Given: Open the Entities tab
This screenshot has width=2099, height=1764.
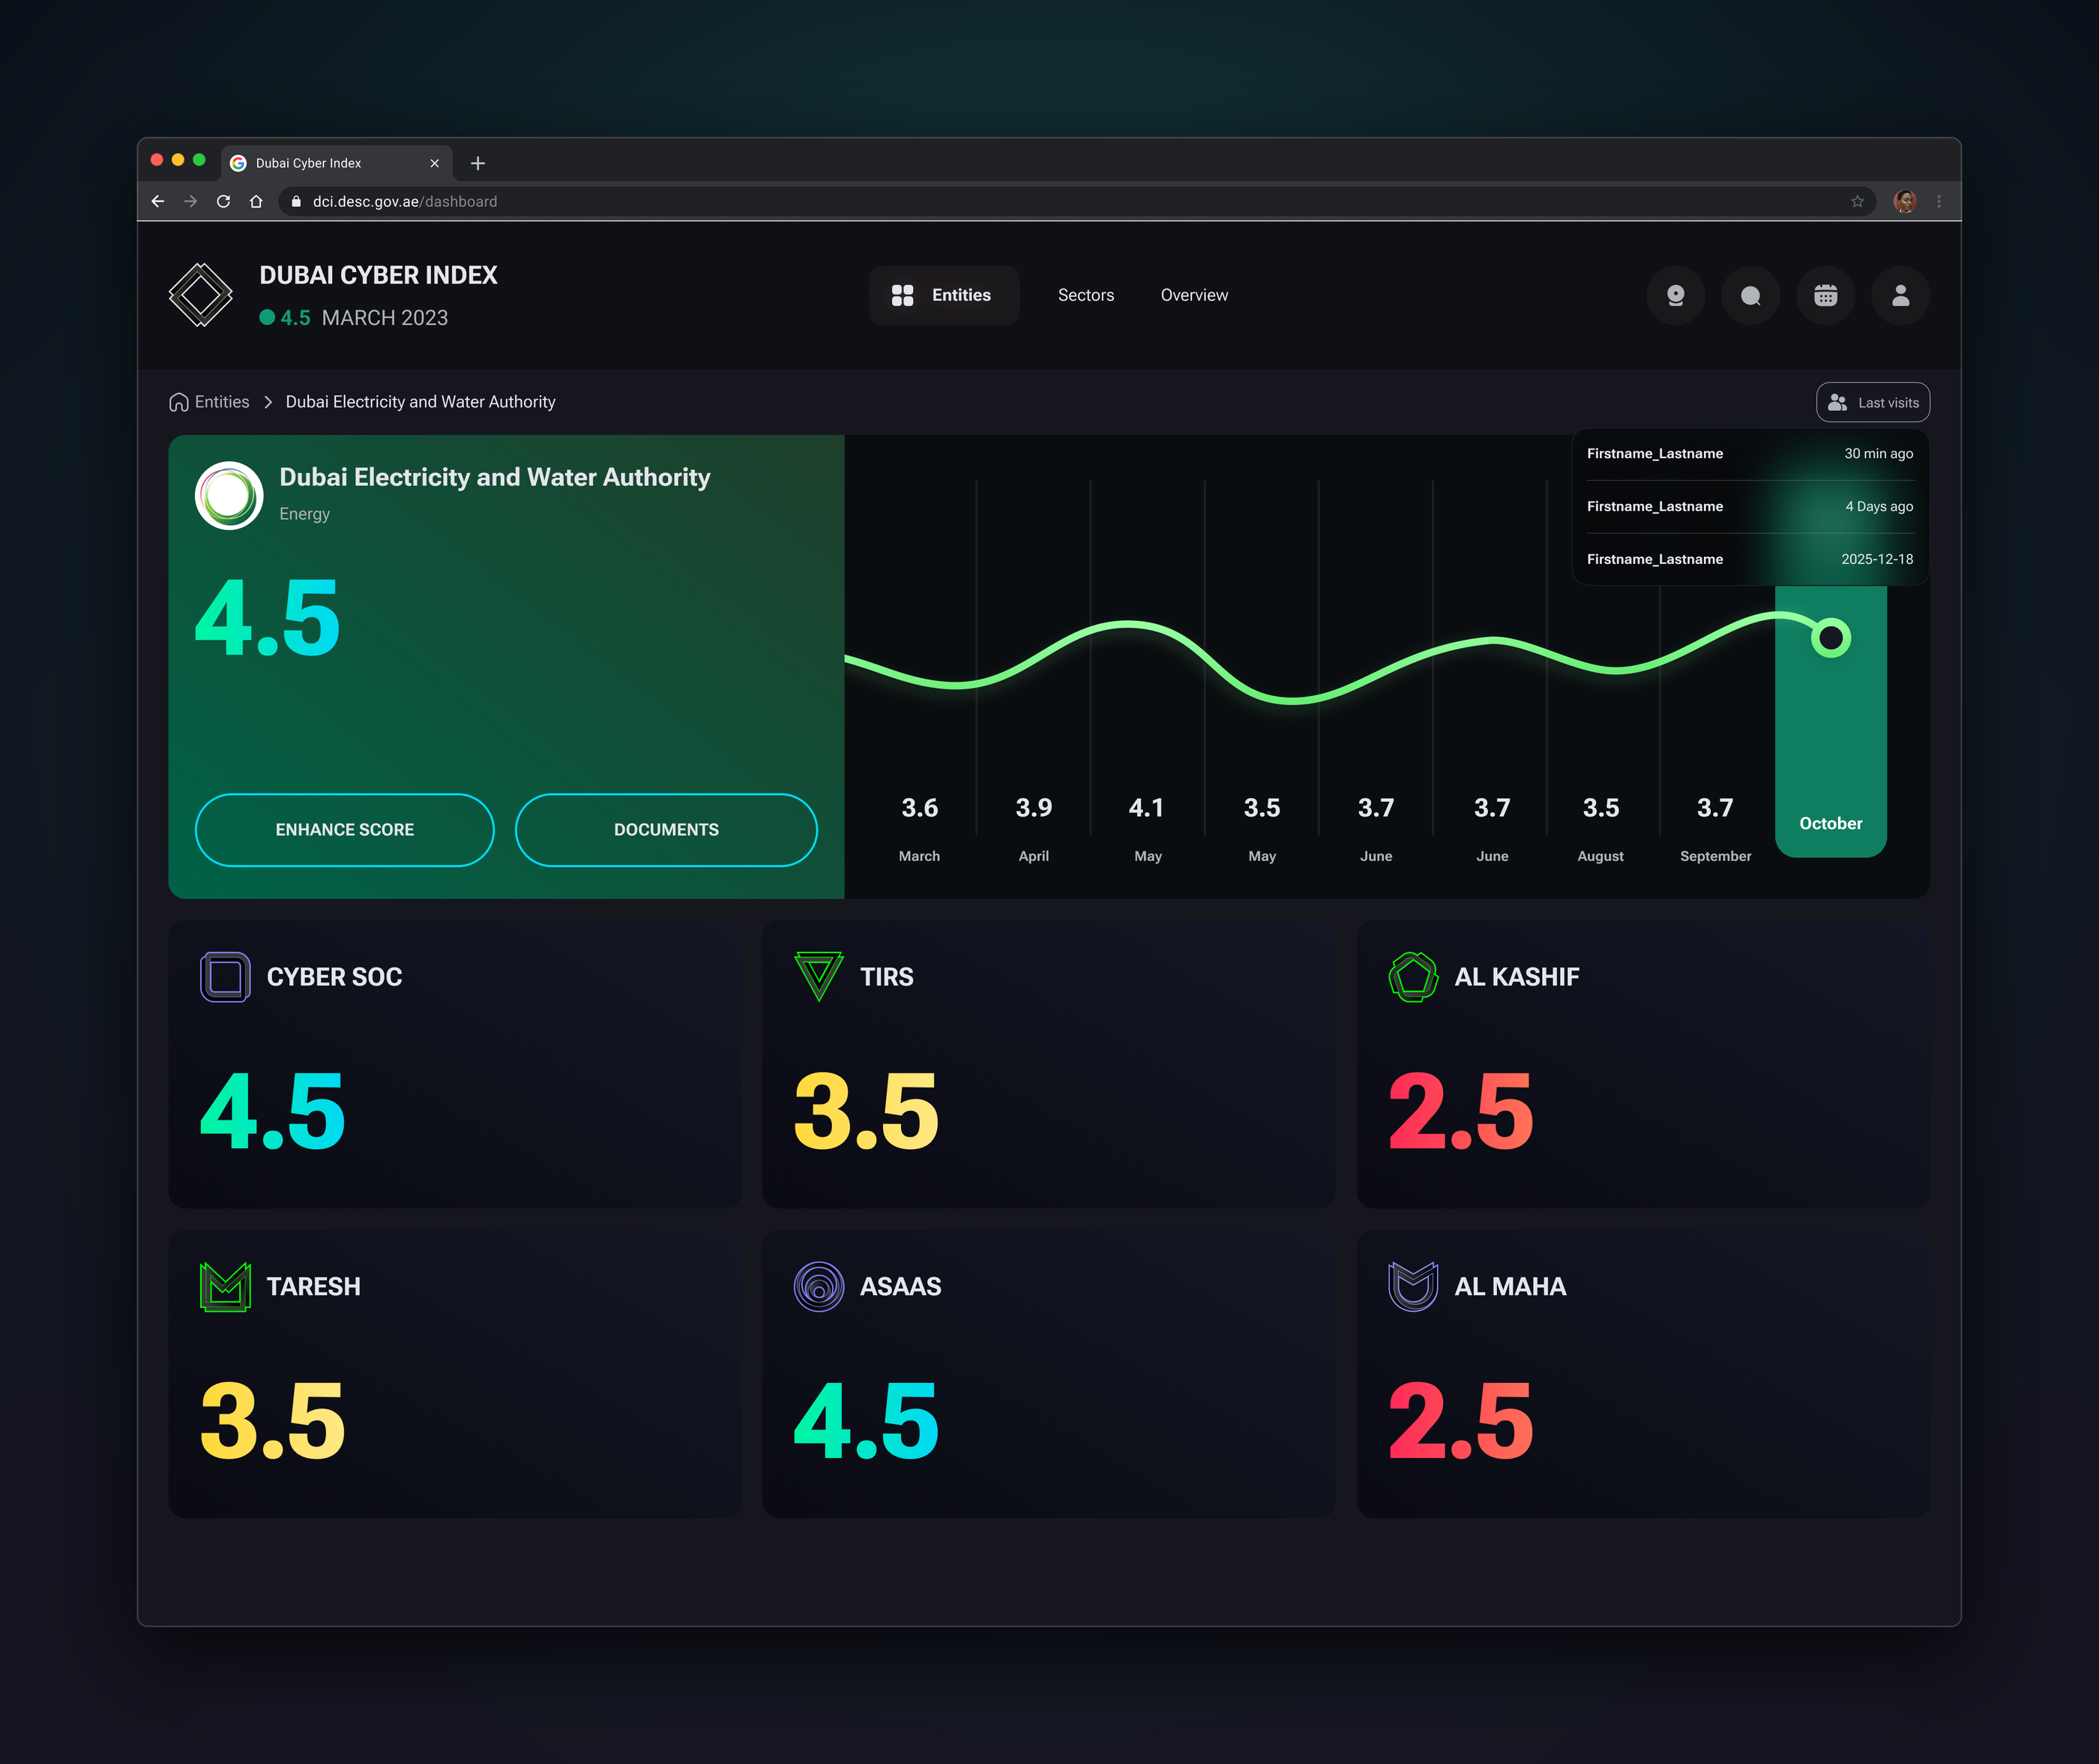Looking at the screenshot, I should click(944, 295).
